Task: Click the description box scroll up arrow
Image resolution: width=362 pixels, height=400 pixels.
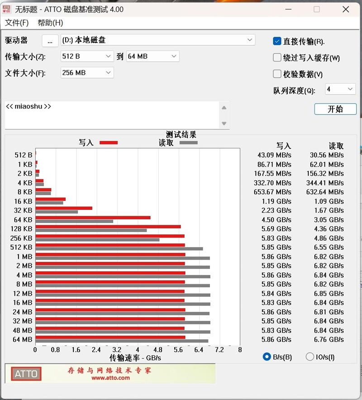Action: (x=224, y=108)
